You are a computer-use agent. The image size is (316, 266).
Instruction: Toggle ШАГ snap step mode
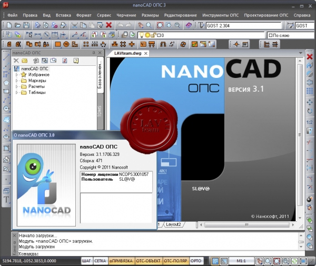click(x=86, y=261)
